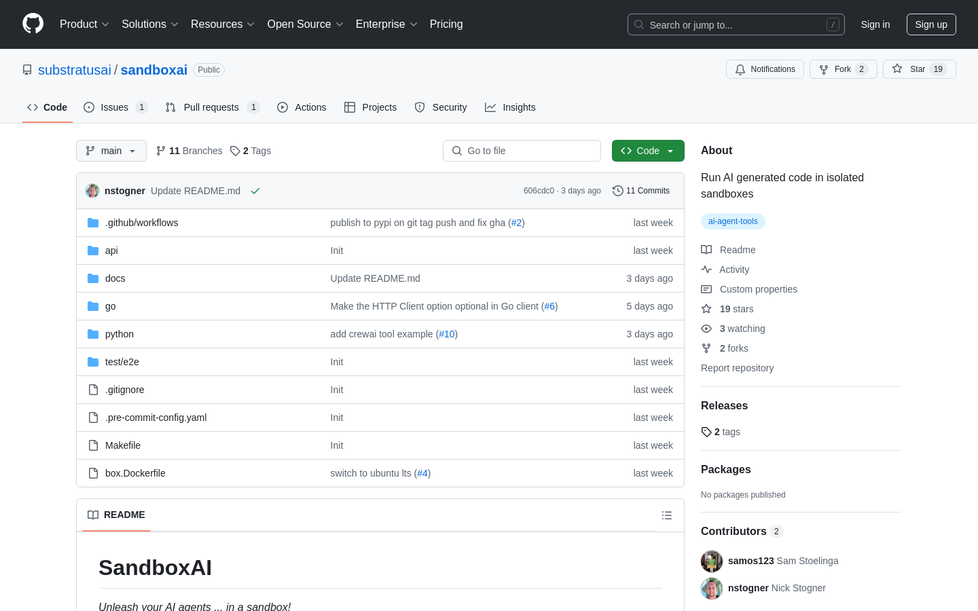
Task: Expand the Resources menu
Action: click(223, 24)
